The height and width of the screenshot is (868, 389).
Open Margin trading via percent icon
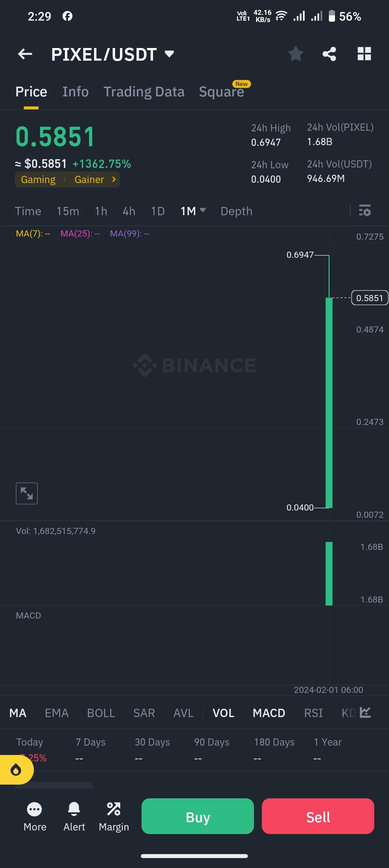tap(113, 810)
